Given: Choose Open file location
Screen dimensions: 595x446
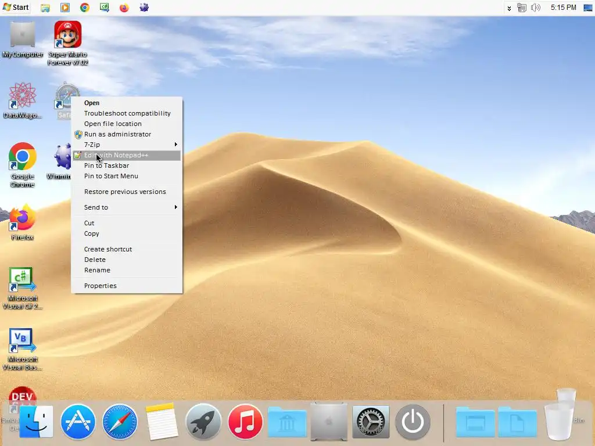Looking at the screenshot, I should pos(126,124).
